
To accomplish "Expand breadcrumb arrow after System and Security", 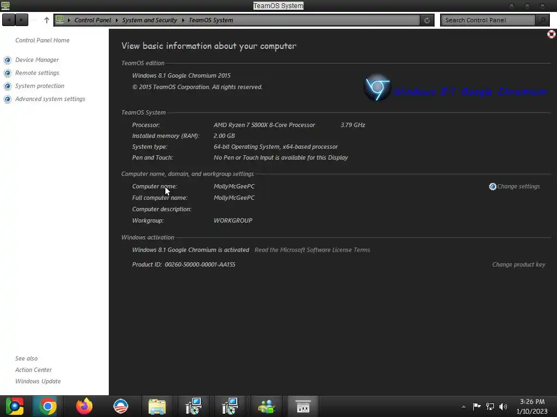I will [183, 20].
